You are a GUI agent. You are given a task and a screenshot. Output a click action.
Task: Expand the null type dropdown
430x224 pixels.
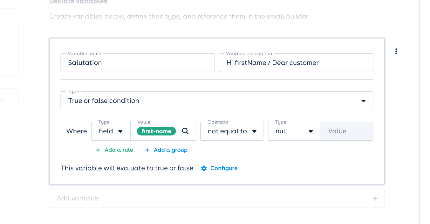coord(294,131)
